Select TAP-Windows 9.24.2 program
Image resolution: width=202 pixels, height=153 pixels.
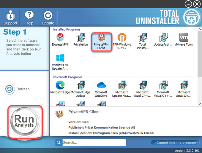122,42
